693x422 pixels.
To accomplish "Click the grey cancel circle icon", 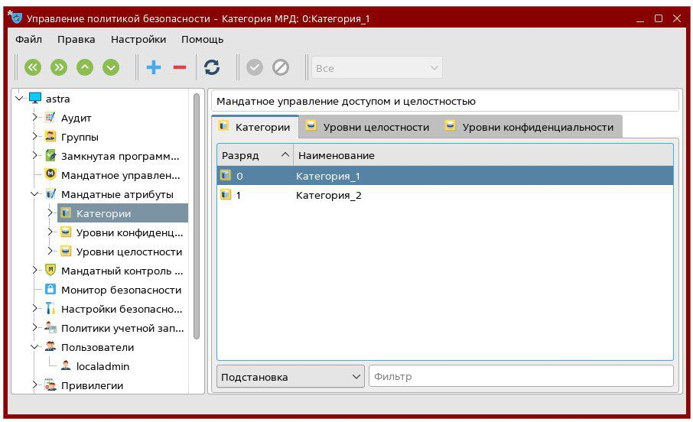I will pos(281,67).
